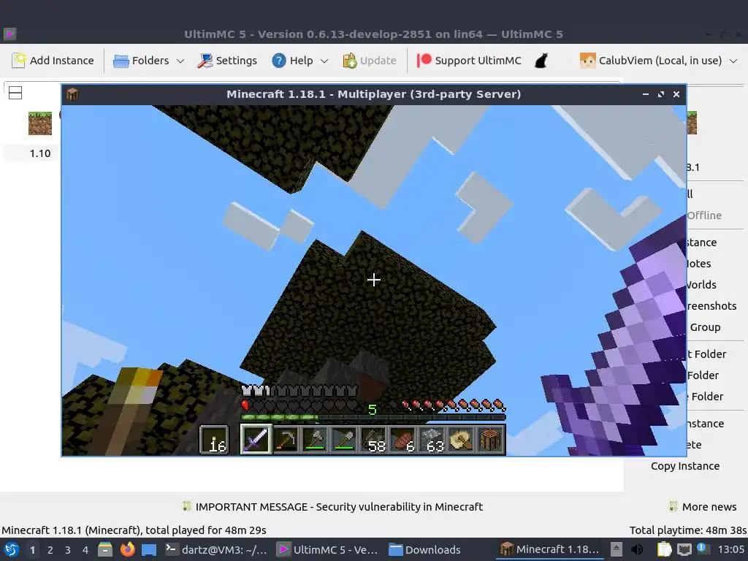Select the pickaxe hotbar slot

pyautogui.click(x=286, y=439)
